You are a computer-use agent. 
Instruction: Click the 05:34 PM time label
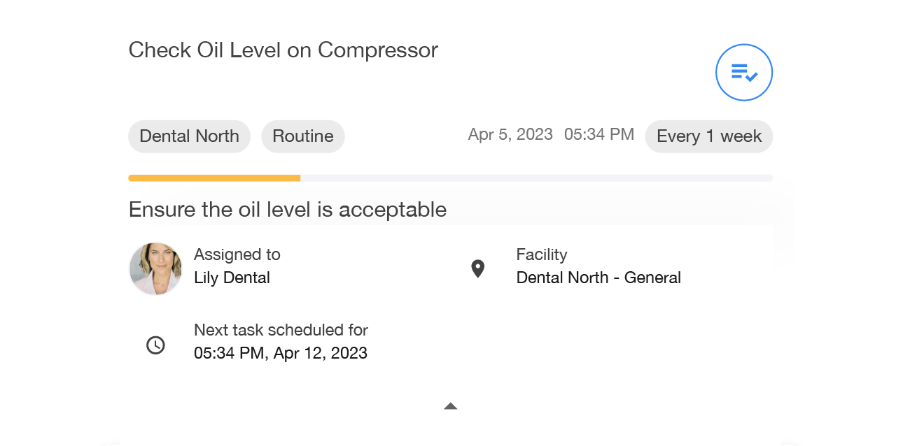tap(599, 134)
